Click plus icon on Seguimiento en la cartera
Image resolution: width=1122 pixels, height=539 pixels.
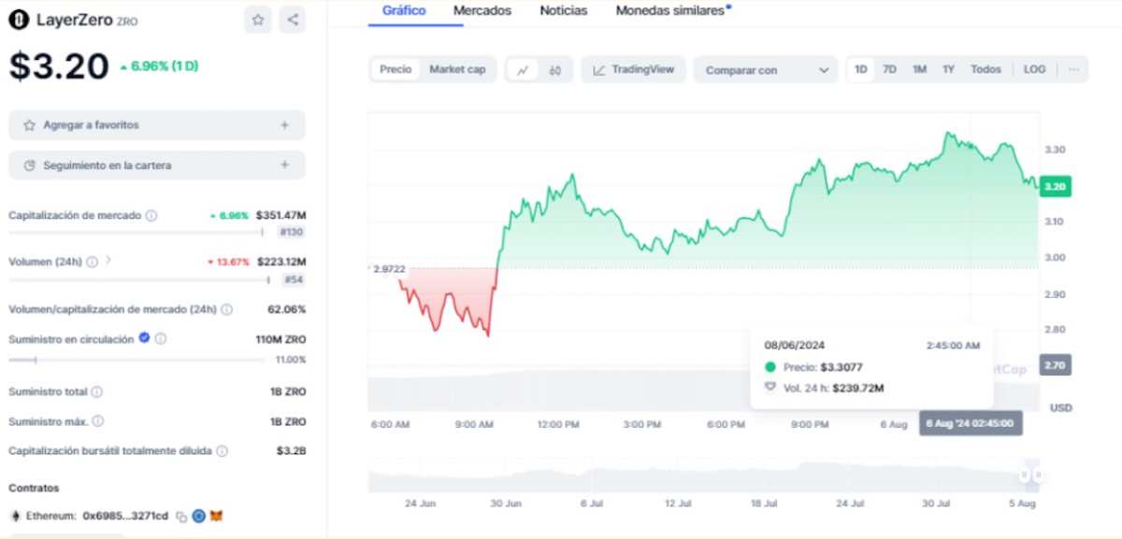284,165
